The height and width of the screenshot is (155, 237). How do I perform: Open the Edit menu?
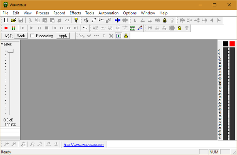16,13
